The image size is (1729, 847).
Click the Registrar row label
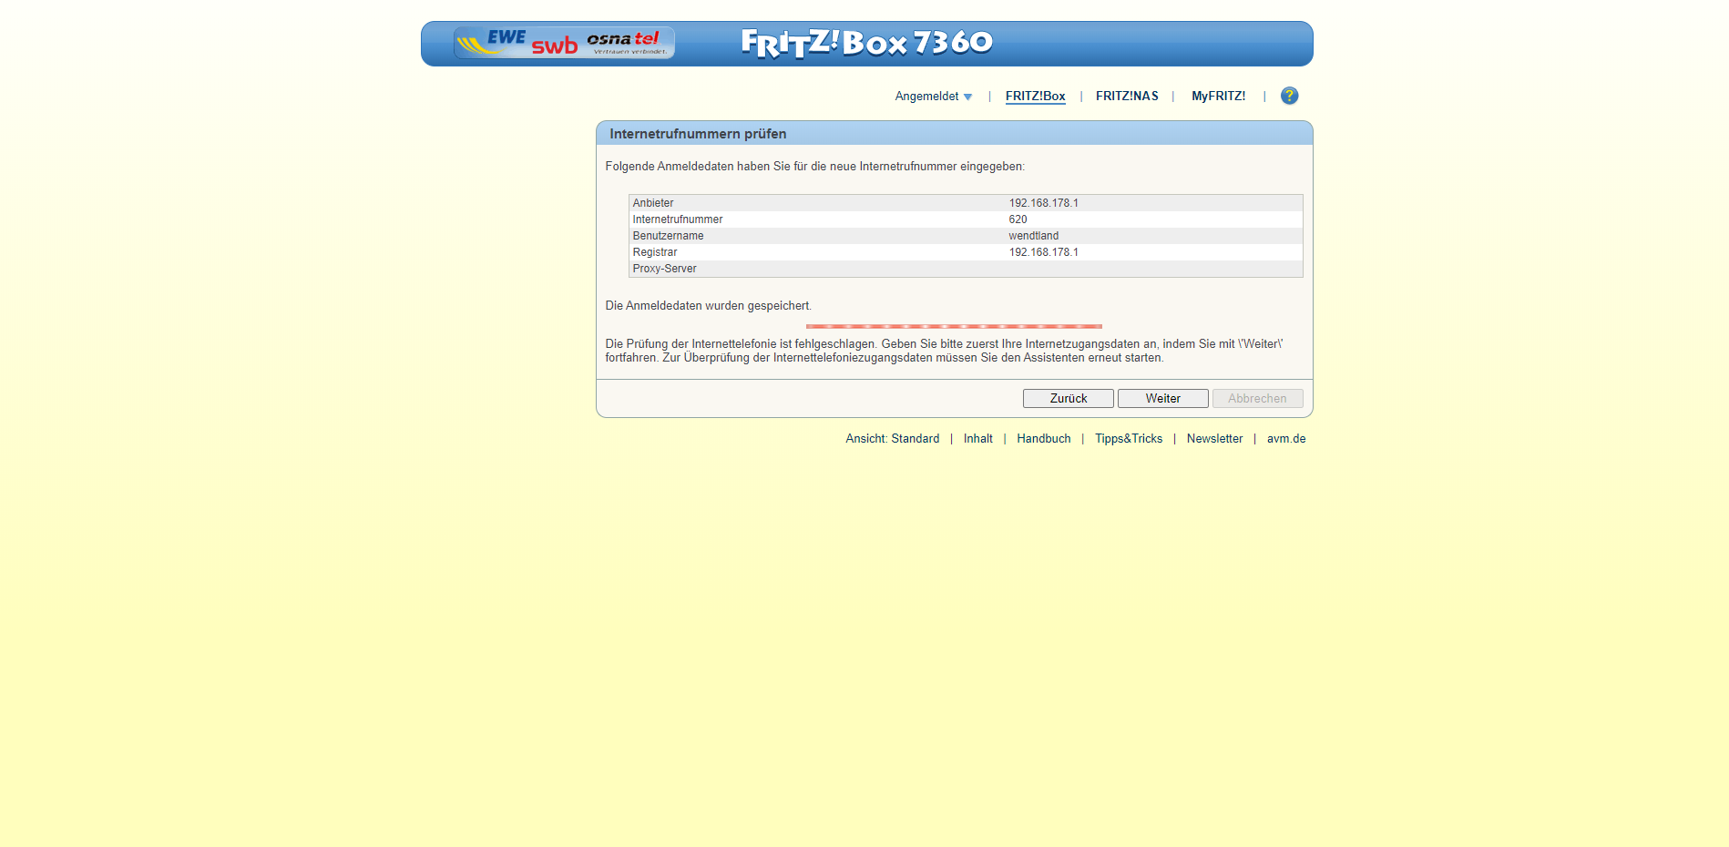pyautogui.click(x=655, y=252)
